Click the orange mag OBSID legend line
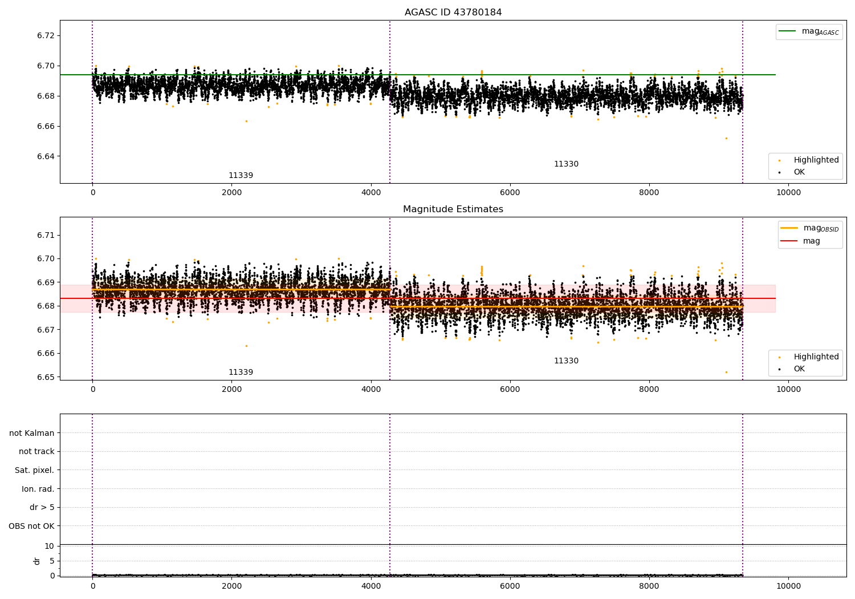 coord(789,228)
